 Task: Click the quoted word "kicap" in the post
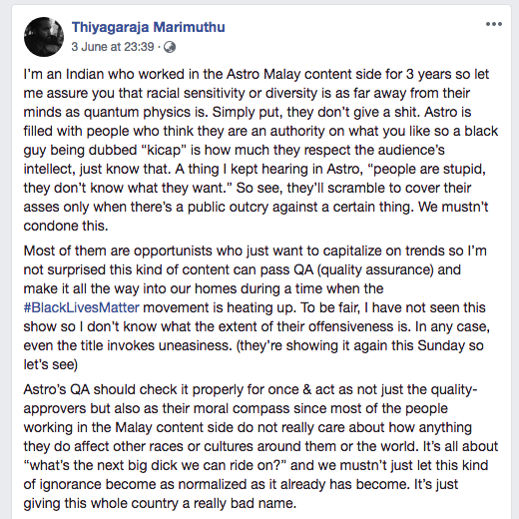tap(164, 150)
